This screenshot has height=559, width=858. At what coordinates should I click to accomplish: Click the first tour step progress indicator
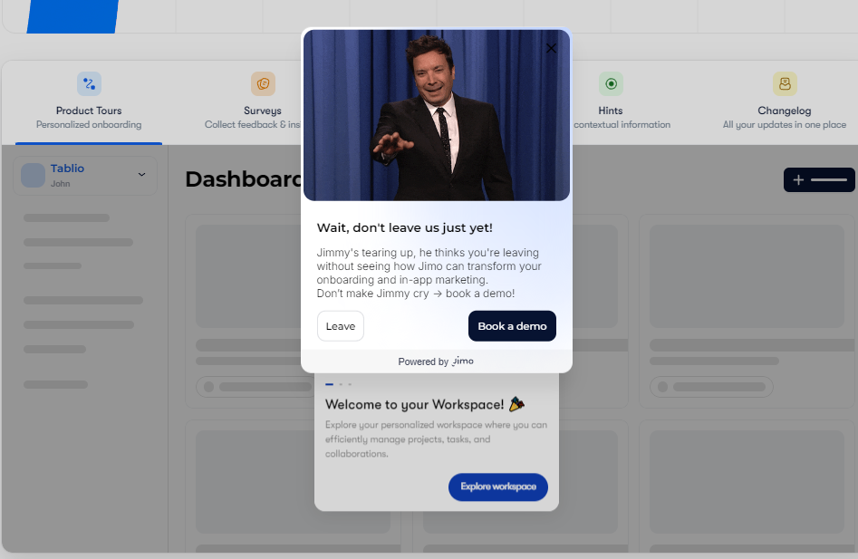point(329,384)
